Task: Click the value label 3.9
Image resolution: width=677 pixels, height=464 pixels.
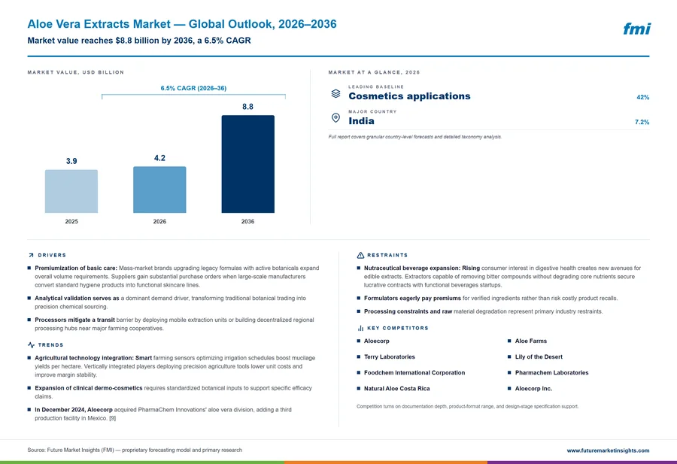Action: pyautogui.click(x=71, y=161)
